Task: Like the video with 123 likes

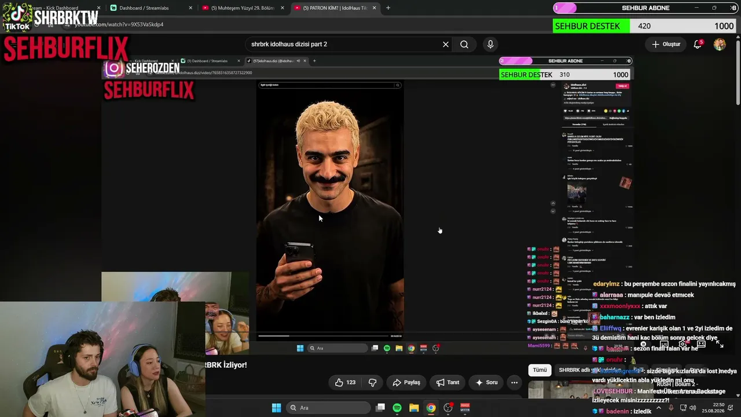Action: [345, 382]
